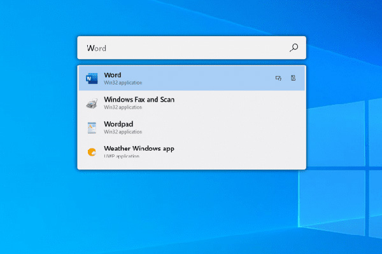Select the highlighted Word result title
This screenshot has height=254, width=382.
point(113,75)
